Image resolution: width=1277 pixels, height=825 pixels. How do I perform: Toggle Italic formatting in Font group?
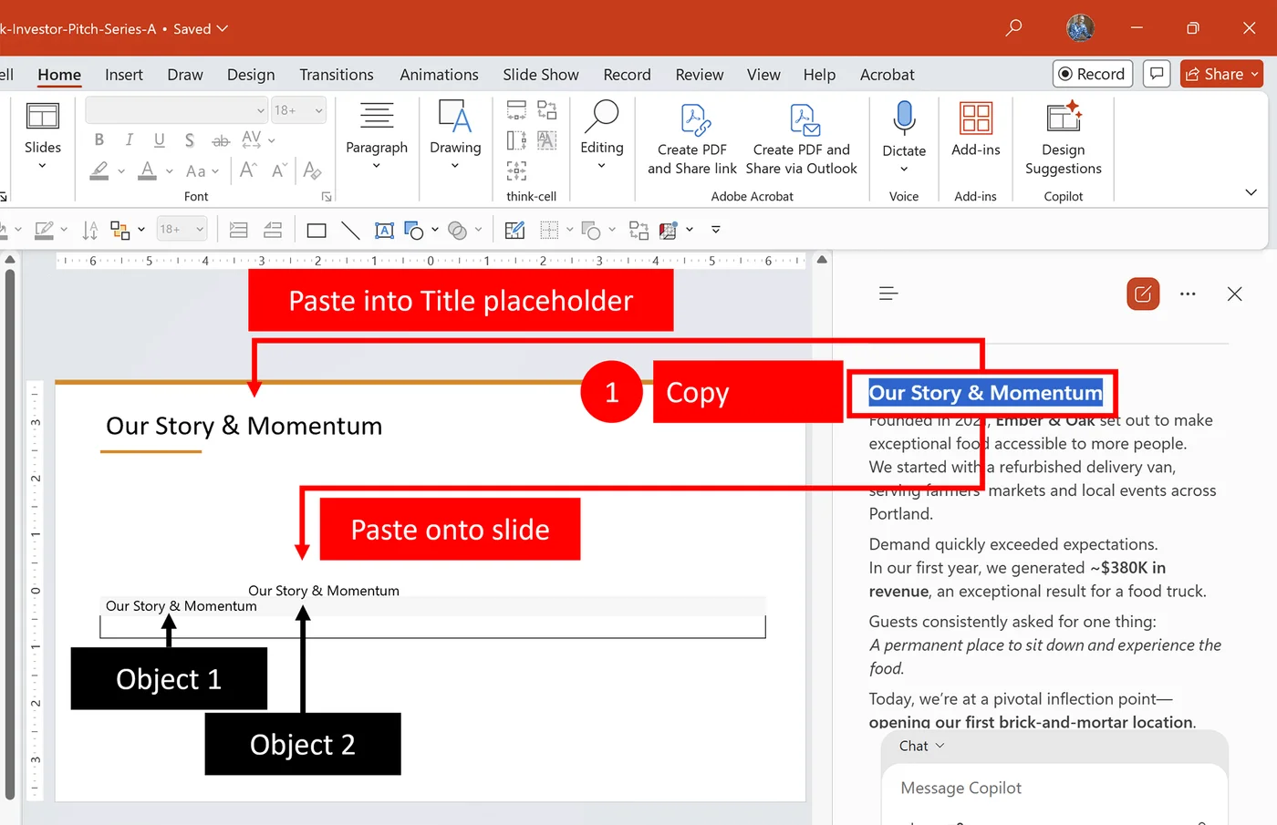point(130,139)
